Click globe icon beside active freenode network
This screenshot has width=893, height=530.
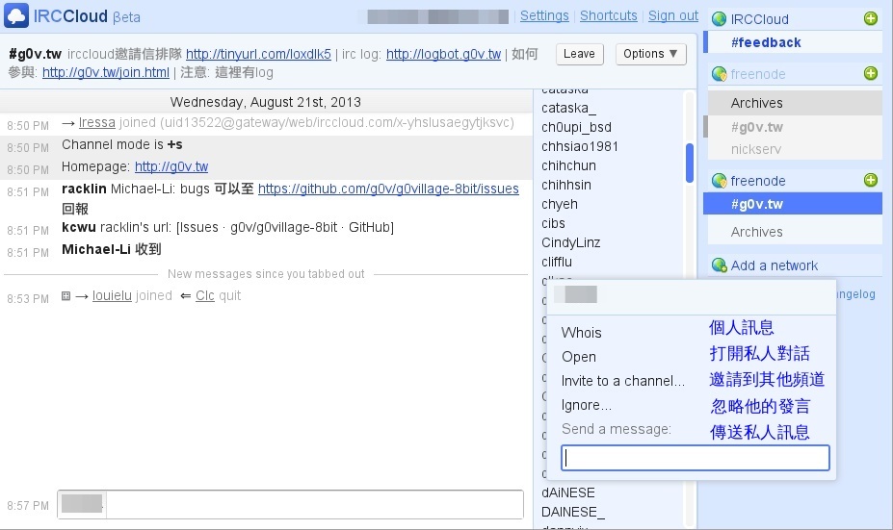[720, 181]
